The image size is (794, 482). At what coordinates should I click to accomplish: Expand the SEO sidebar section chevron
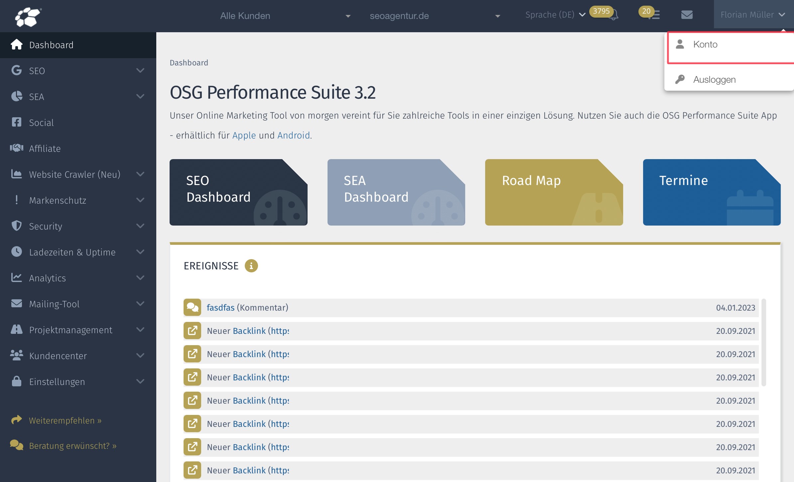click(x=141, y=70)
